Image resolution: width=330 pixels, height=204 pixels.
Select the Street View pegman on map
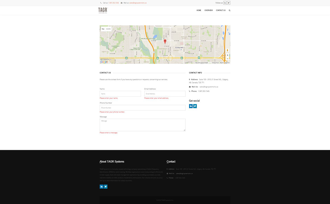coord(227,50)
